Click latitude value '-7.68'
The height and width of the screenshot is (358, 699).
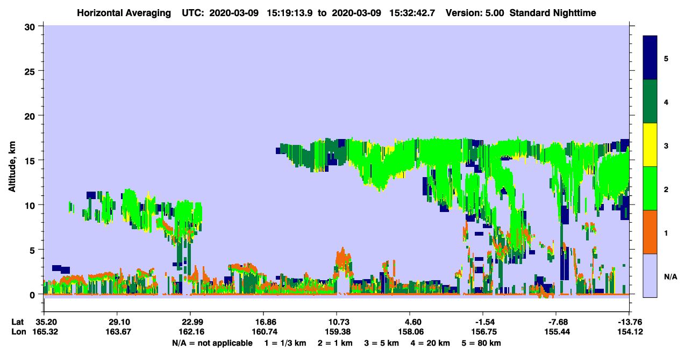point(556,322)
